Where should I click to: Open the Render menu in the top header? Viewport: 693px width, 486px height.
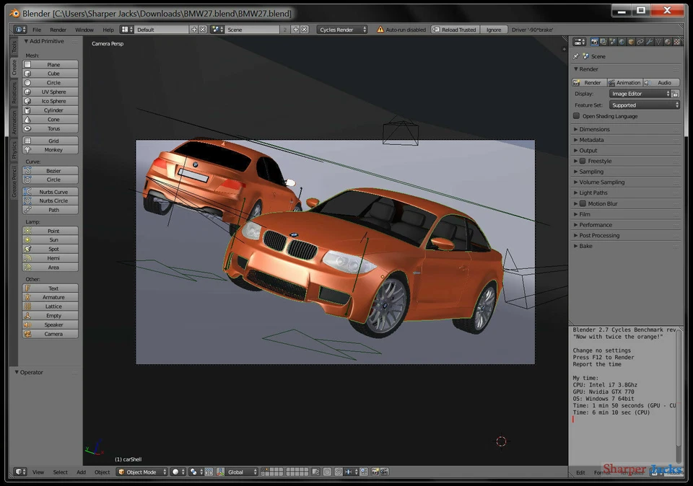(58, 30)
